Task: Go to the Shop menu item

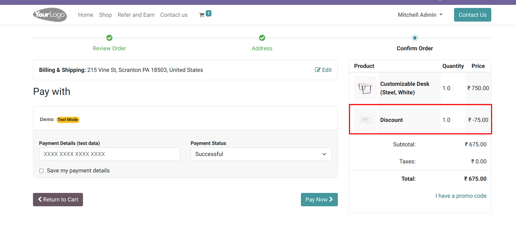Action: tap(105, 15)
